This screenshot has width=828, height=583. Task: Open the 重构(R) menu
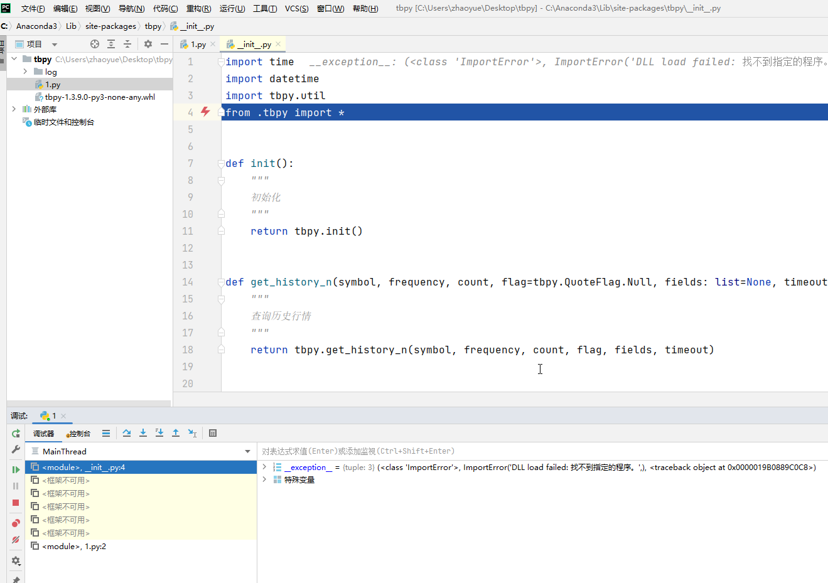198,8
